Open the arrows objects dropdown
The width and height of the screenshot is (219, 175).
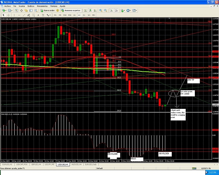(x=48, y=15)
